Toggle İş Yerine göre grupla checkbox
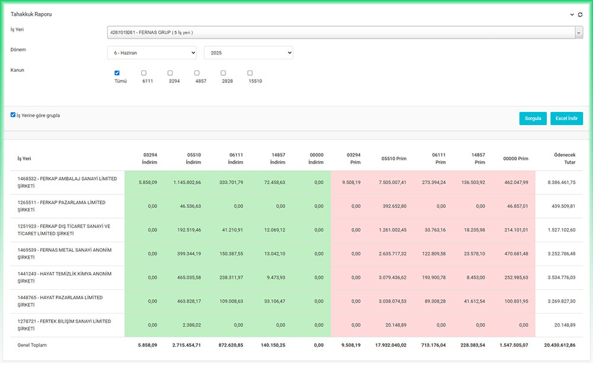 coord(13,115)
